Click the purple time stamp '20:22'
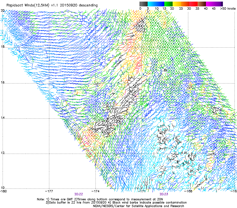The image size is (237, 208). click(78, 194)
